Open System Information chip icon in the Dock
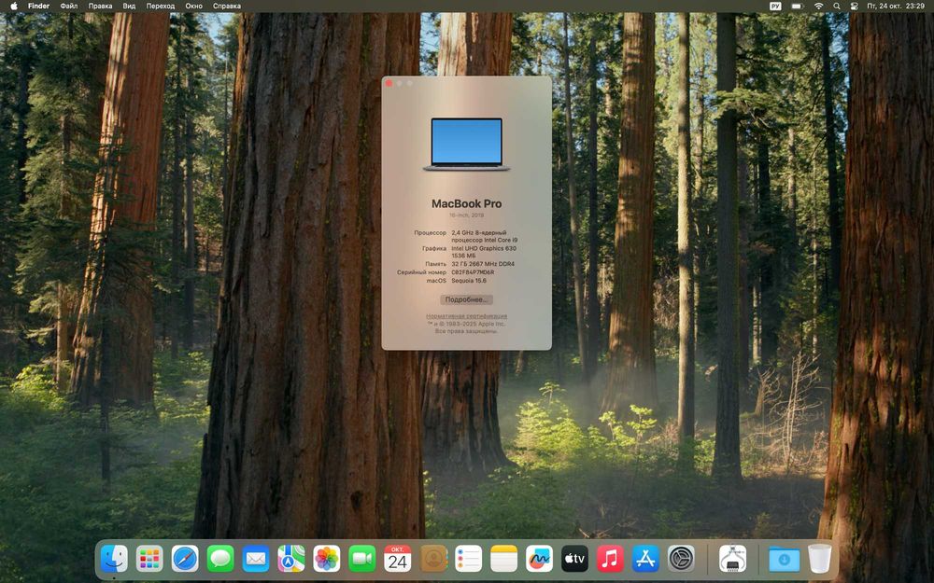Viewport: 934px width, 583px height. click(732, 559)
